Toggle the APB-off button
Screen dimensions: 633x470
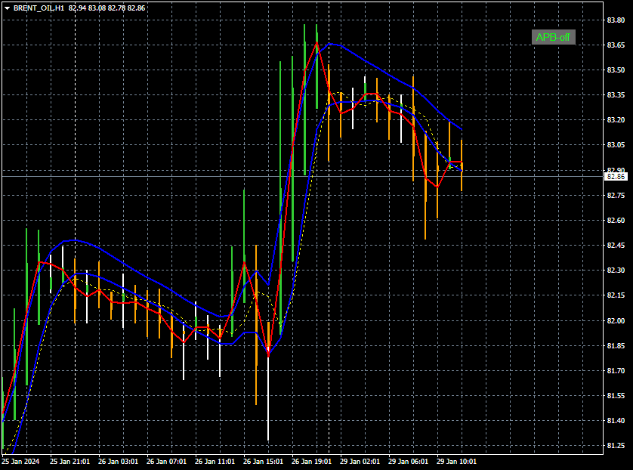tap(553, 37)
